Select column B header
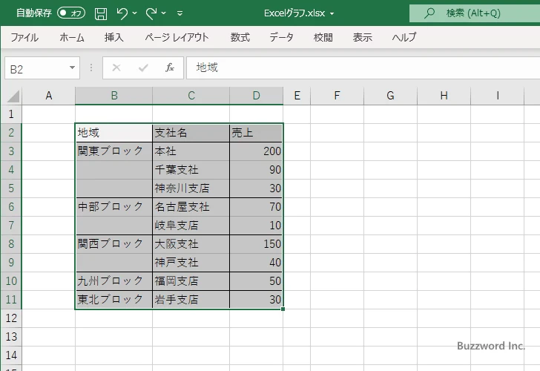The height and width of the screenshot is (371, 540). point(114,96)
